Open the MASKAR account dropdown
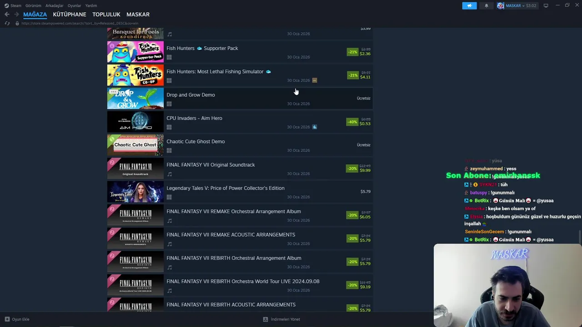Screen dimensions: 582x327 (x=517, y=5)
